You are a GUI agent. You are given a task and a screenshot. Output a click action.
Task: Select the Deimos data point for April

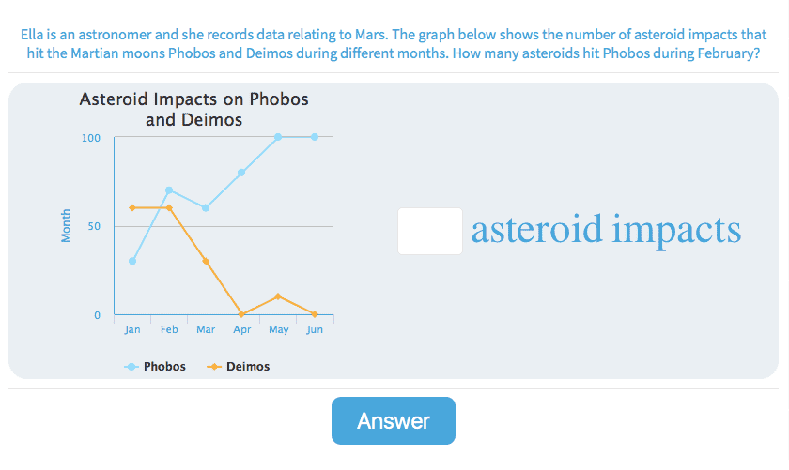pyautogui.click(x=241, y=314)
